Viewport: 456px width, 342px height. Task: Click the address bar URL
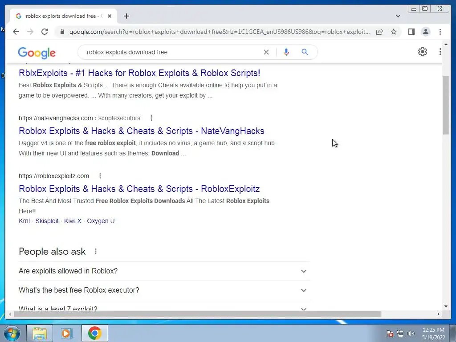[220, 32]
